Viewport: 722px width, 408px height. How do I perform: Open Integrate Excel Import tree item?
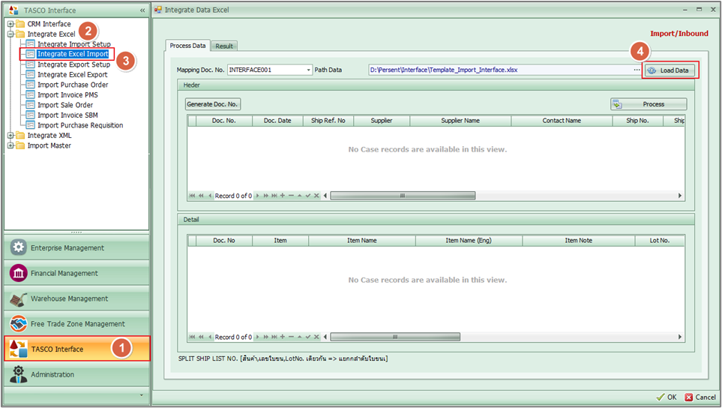coord(72,55)
